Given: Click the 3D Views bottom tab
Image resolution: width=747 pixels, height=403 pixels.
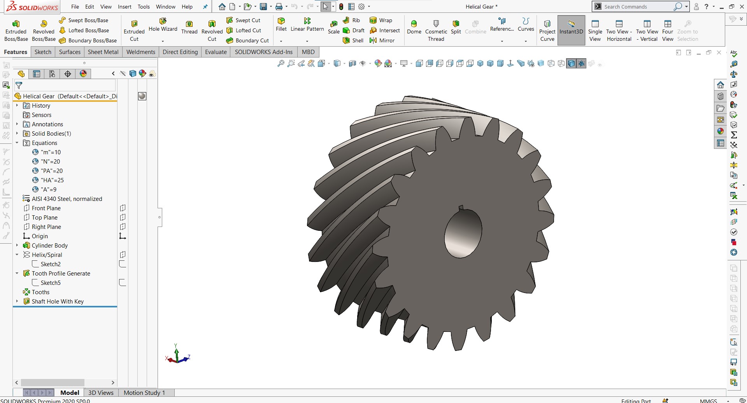Looking at the screenshot, I should (101, 393).
